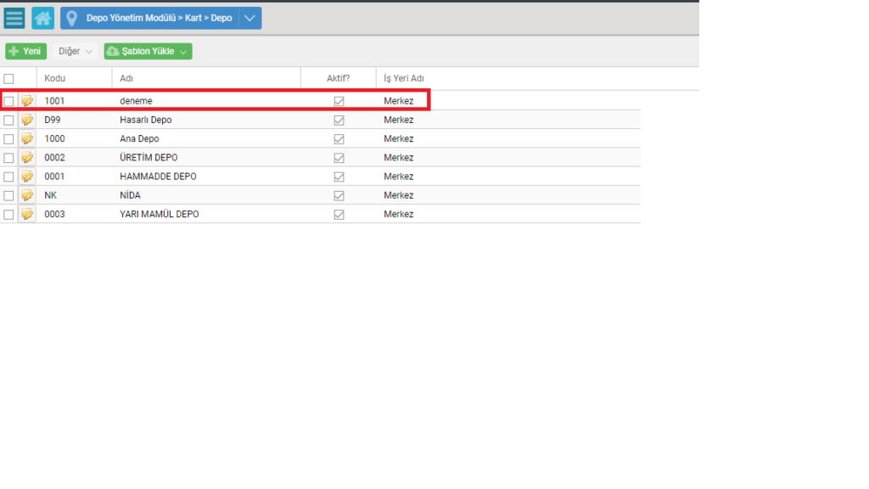Toggle Aktif checkbox for ÜRETİM DEPO
869x489 pixels.
pos(339,158)
